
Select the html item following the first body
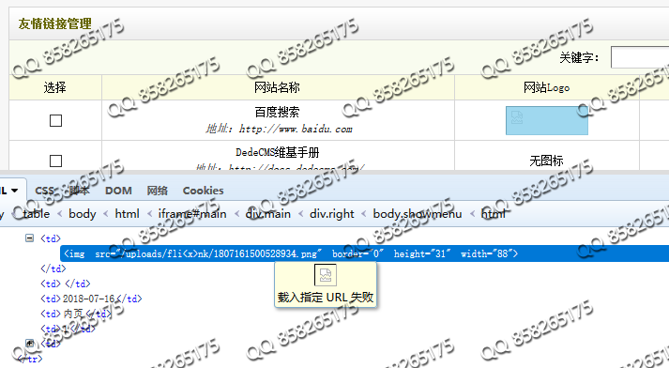pos(128,213)
